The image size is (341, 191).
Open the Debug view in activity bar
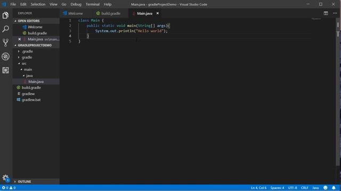point(5,57)
